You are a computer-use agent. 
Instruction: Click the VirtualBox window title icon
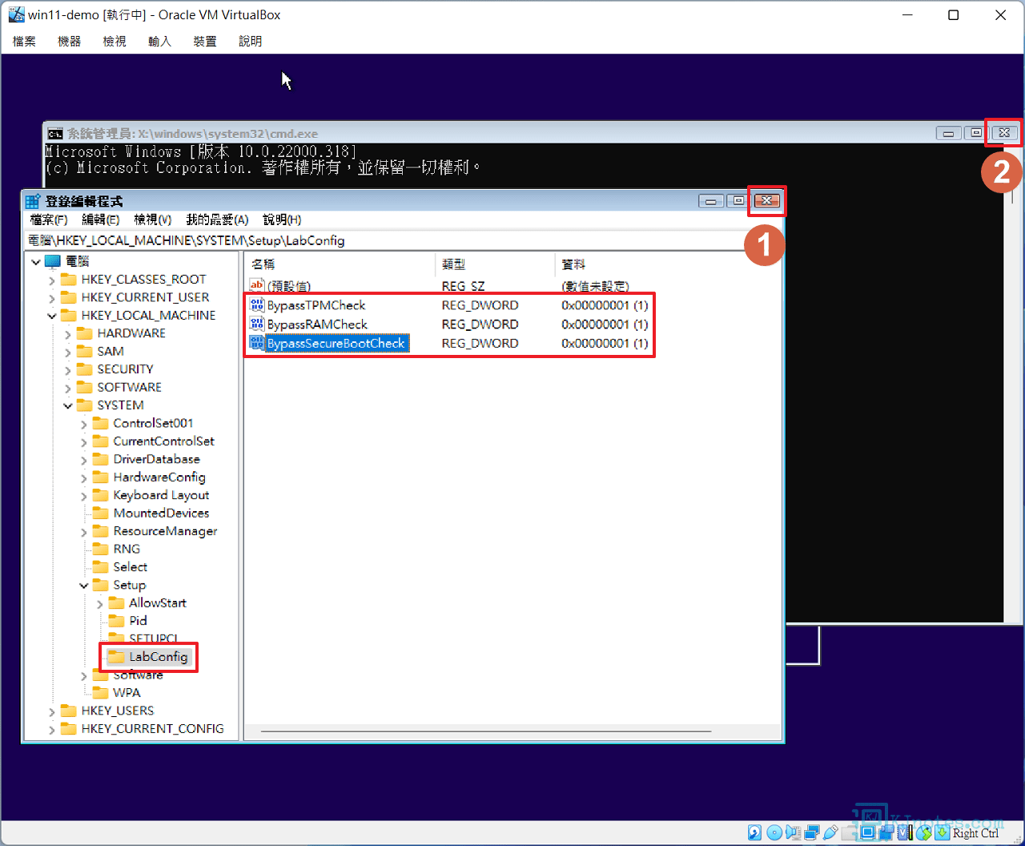(16, 15)
